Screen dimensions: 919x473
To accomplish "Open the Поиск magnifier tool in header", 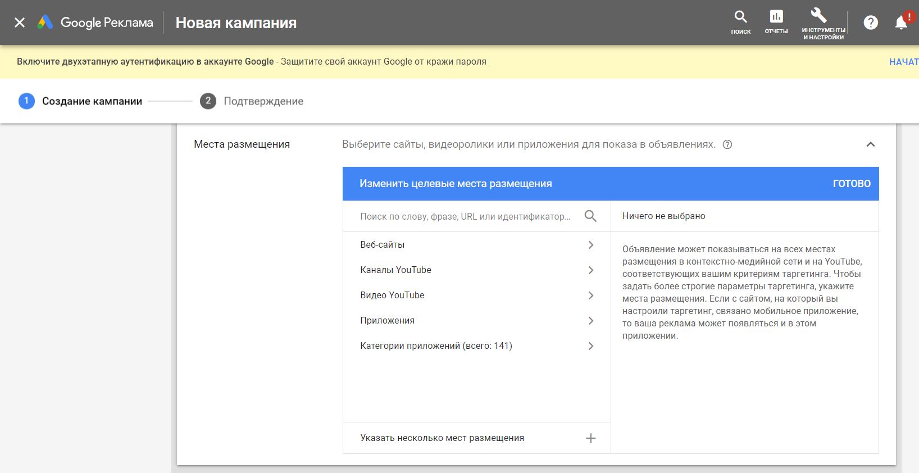I will coord(741,22).
